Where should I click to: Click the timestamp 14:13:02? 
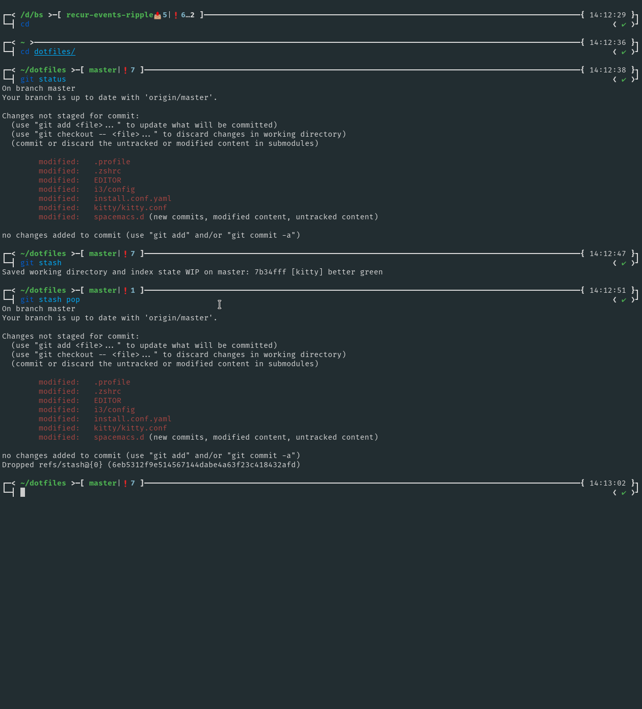[x=607, y=483]
